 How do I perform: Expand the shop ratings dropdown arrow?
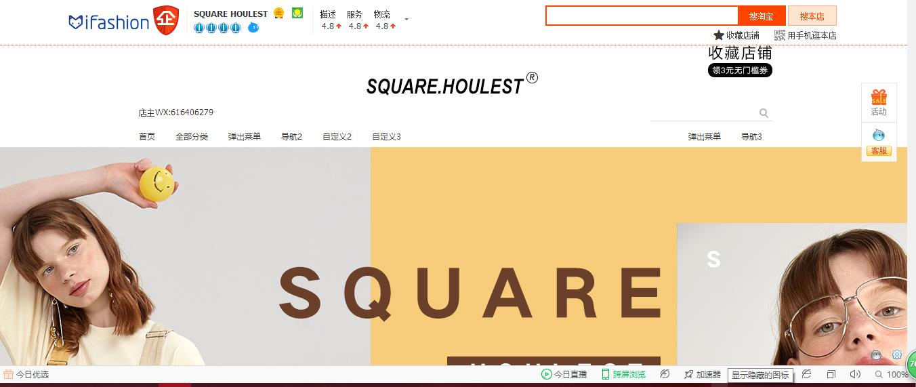tap(407, 20)
